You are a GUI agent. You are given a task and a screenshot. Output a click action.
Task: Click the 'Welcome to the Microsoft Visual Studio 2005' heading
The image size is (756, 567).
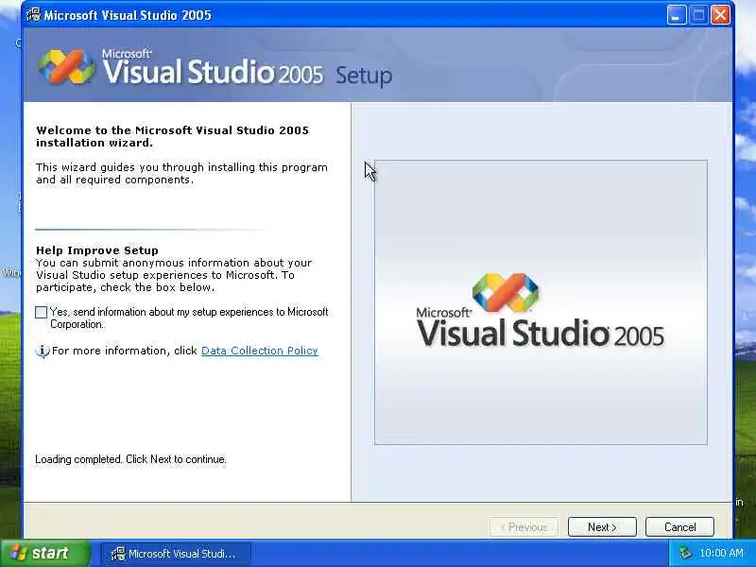click(173, 136)
